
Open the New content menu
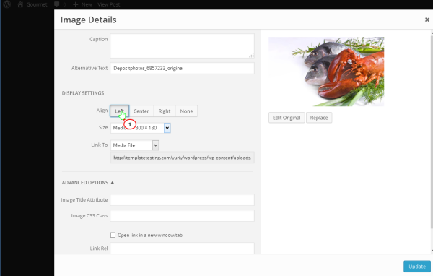pyautogui.click(x=82, y=4)
